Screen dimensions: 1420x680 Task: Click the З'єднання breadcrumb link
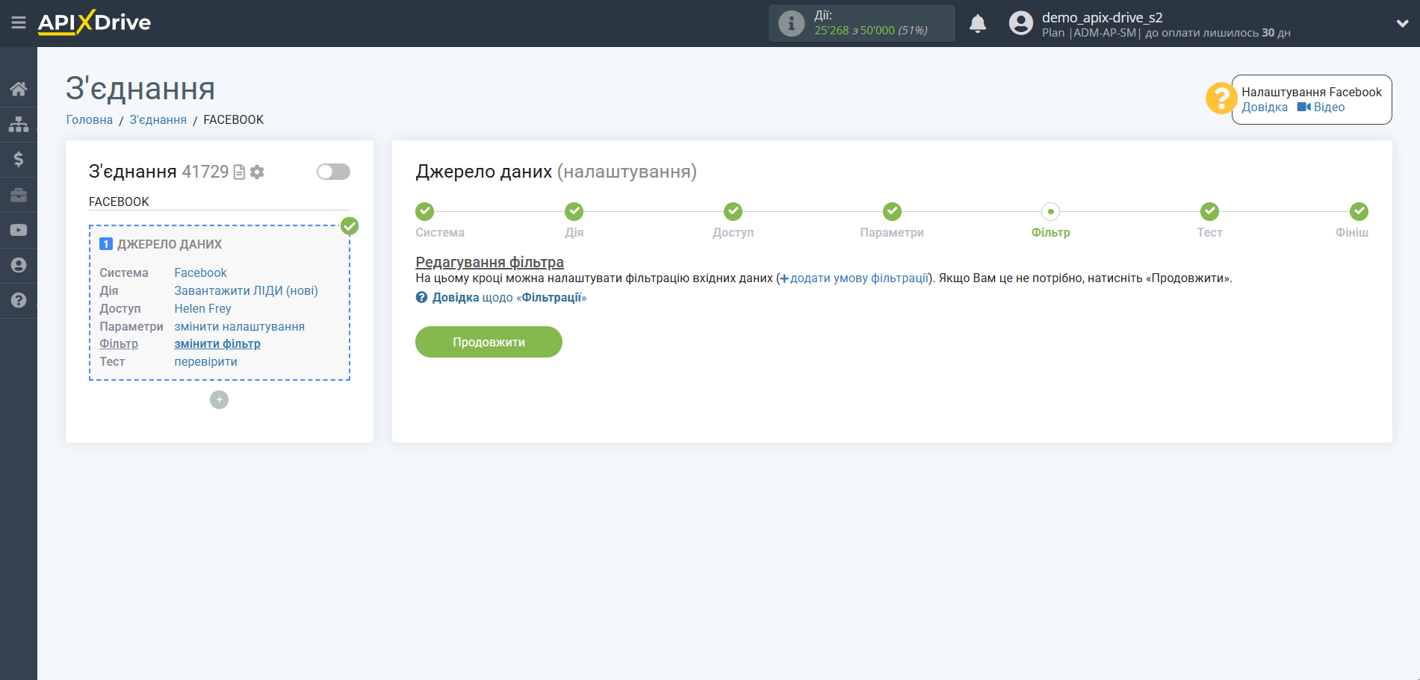click(158, 120)
